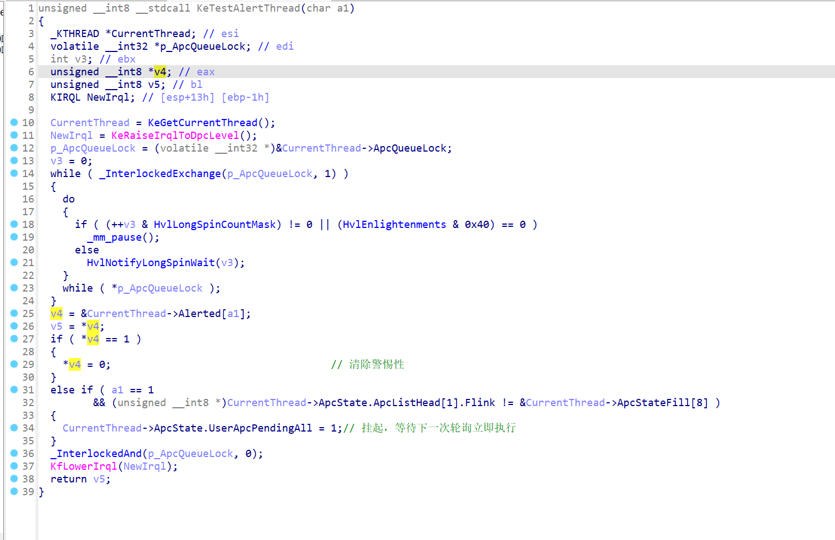835x540 pixels.
Task: Select the KfLowerIrql call near the end
Action: point(83,466)
